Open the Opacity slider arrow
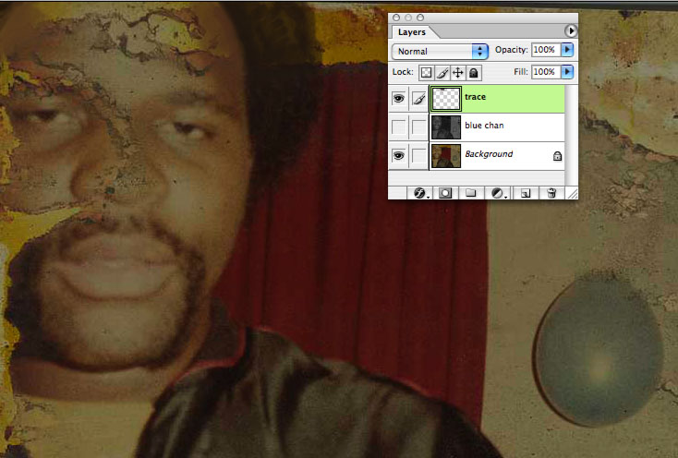The image size is (678, 458). click(567, 50)
